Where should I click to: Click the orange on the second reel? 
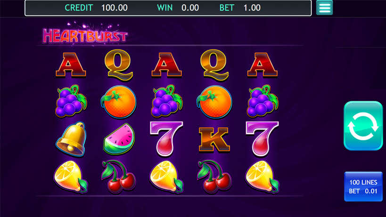119,102
